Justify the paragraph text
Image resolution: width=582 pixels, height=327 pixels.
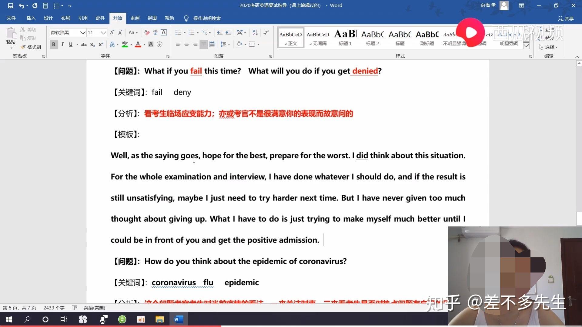click(x=204, y=44)
